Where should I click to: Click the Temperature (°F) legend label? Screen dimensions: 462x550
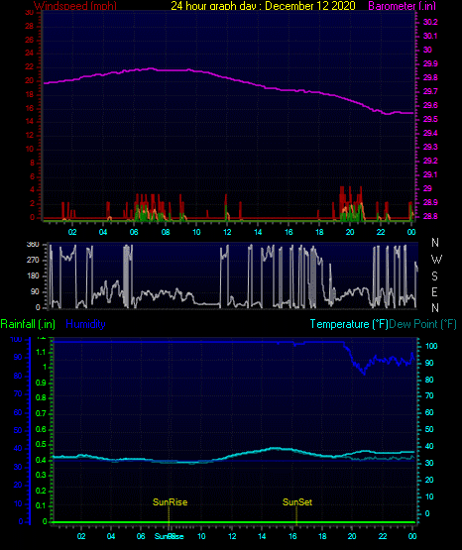pos(349,324)
